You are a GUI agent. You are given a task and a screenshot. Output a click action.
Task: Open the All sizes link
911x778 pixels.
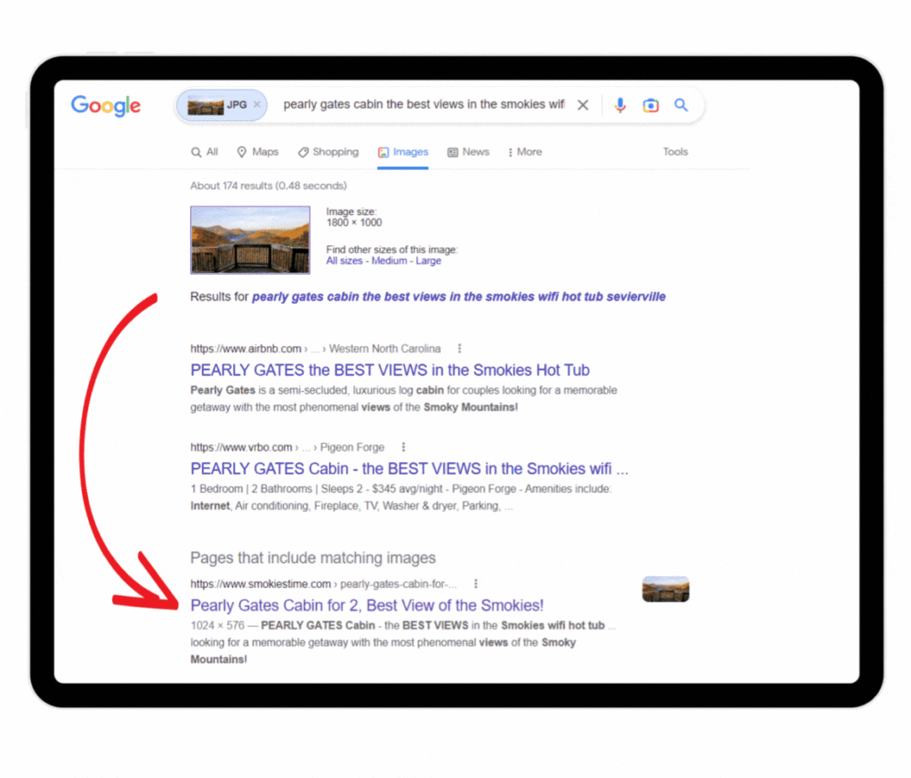(x=344, y=261)
